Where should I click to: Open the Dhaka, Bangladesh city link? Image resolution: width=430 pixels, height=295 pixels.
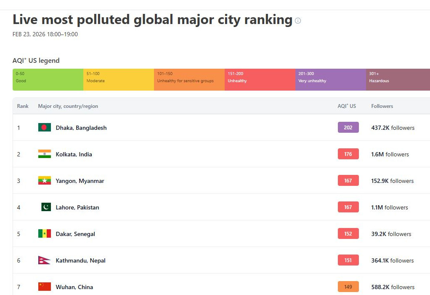pyautogui.click(x=81, y=128)
